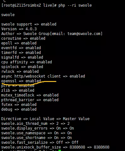The height and width of the screenshot is (151, 125).
Task: Click the 'php --ri swoole' command text
Action: click(75, 5)
